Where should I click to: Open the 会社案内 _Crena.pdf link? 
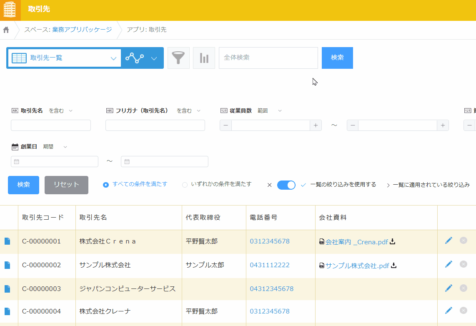[356, 242]
